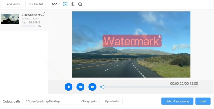The width and height of the screenshot is (214, 109).
Task: Select the SnapSave.io video thumbnail
Action: coord(10,19)
